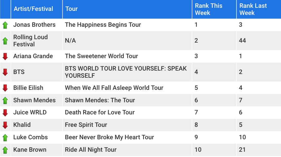The width and height of the screenshot is (281, 157).
Task: Click the Ride All Night Tour text
Action: [x=91, y=150]
